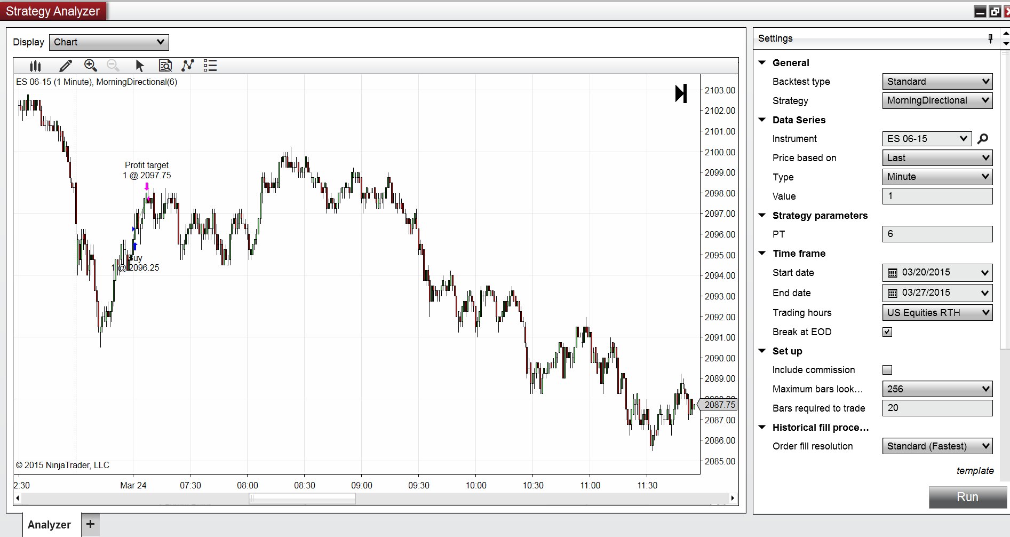Open the End date picker dropdown

pyautogui.click(x=985, y=293)
